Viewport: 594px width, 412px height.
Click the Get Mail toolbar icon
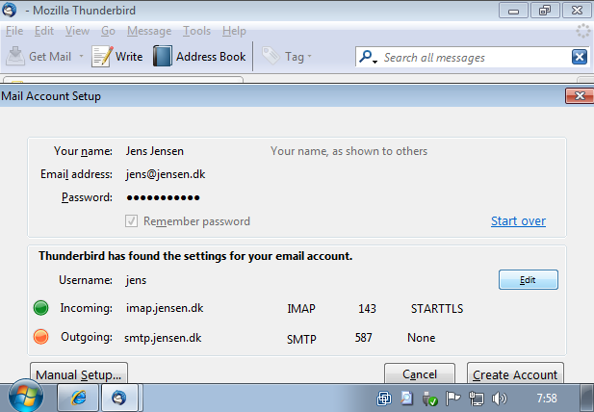[x=15, y=56]
